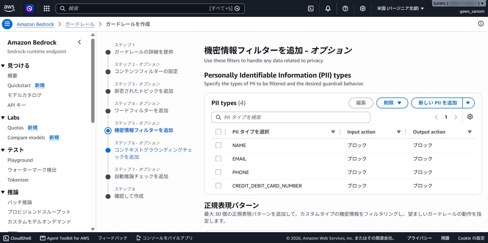Open 用語 footer link
Screen dimensions: 488x243
[445, 238]
